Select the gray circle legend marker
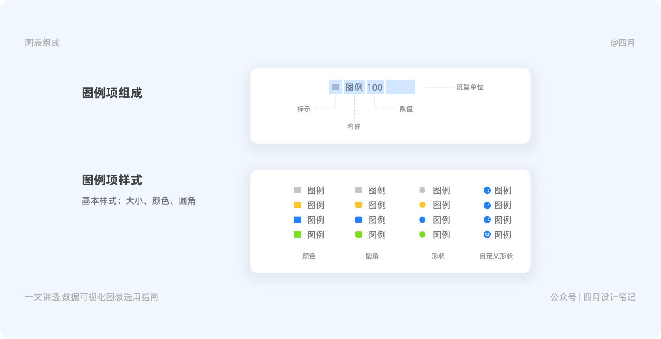This screenshot has width=661, height=339. [x=423, y=190]
